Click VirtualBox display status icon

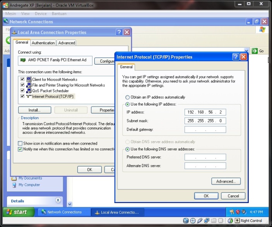tap(221, 220)
